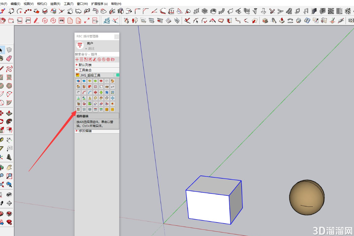Click the RBC user avatar logo

click(x=80, y=45)
